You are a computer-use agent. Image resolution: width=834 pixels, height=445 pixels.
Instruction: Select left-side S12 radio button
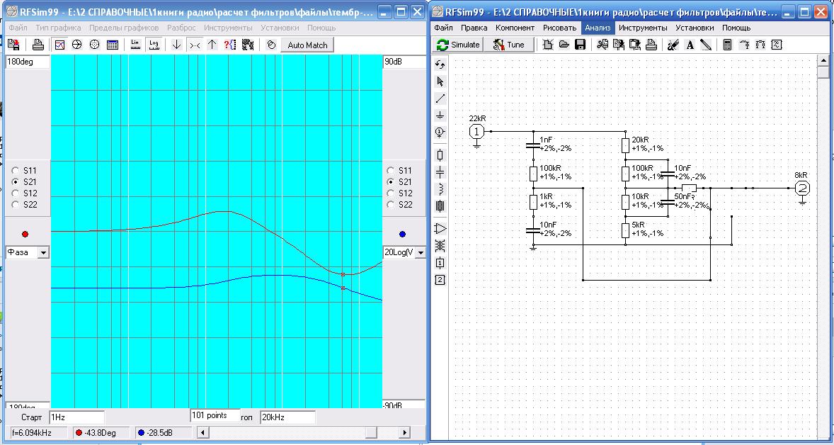click(16, 193)
